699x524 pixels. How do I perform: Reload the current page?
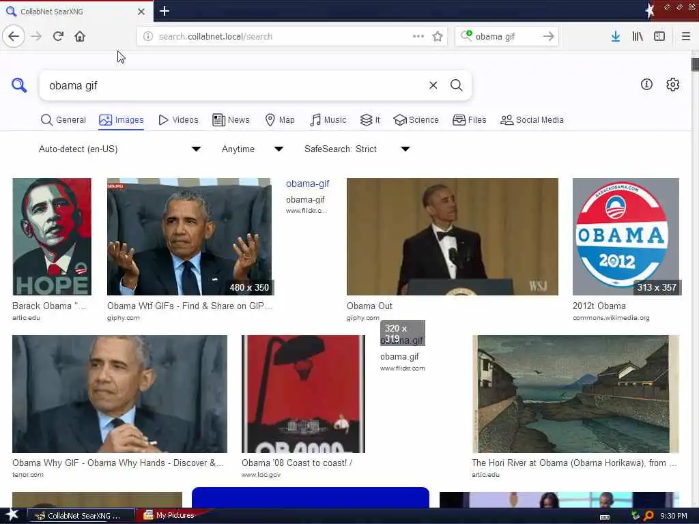tap(58, 36)
